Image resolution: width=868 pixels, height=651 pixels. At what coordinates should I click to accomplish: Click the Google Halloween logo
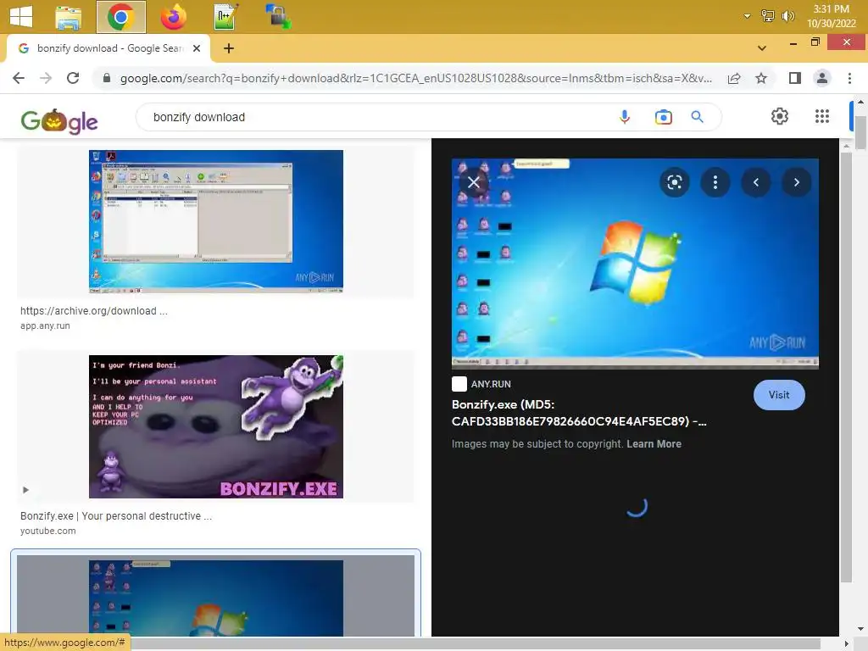tap(59, 120)
